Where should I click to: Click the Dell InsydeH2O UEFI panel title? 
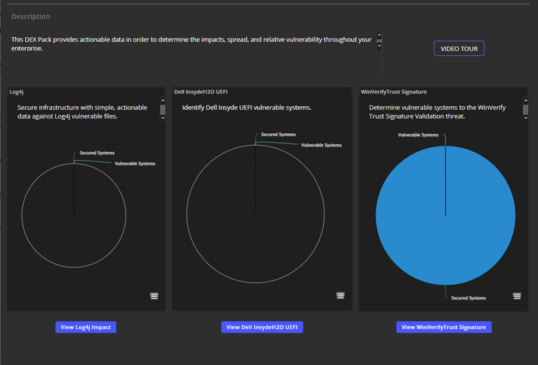[x=200, y=92]
